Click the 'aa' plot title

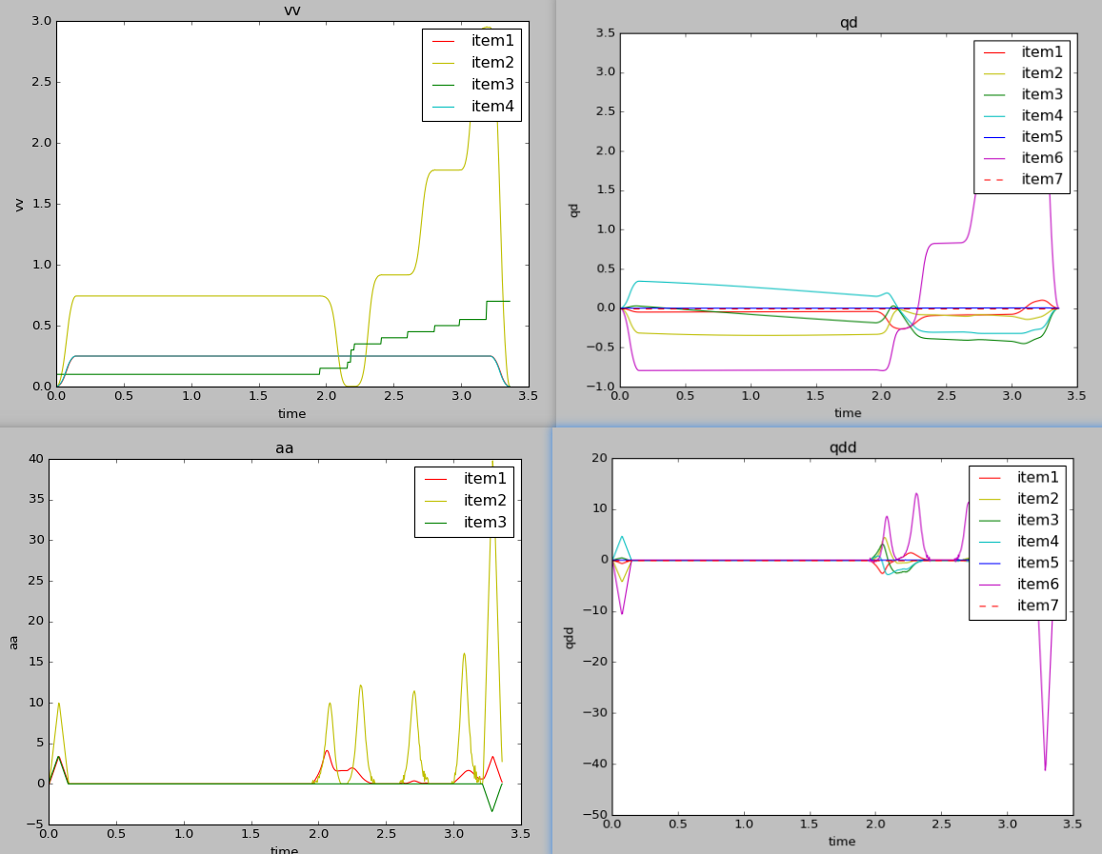(x=284, y=447)
